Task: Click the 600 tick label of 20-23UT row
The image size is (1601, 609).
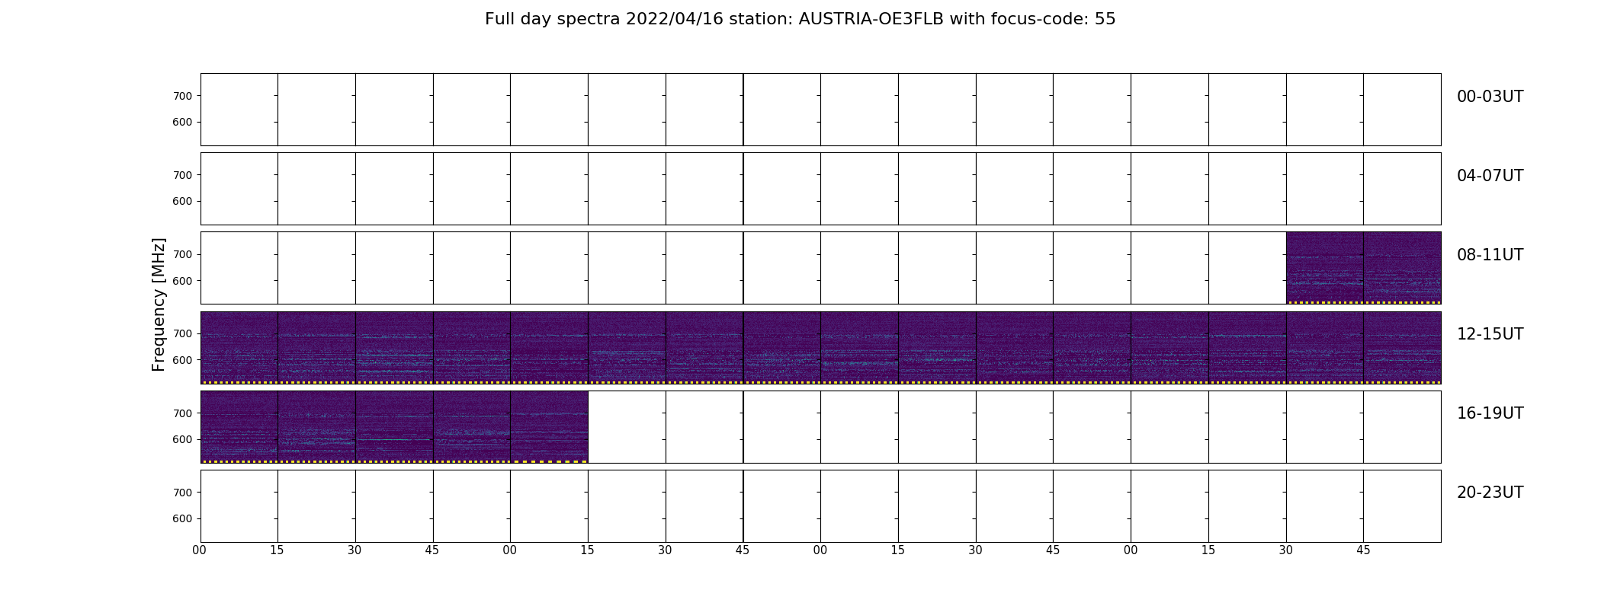Action: [x=182, y=518]
